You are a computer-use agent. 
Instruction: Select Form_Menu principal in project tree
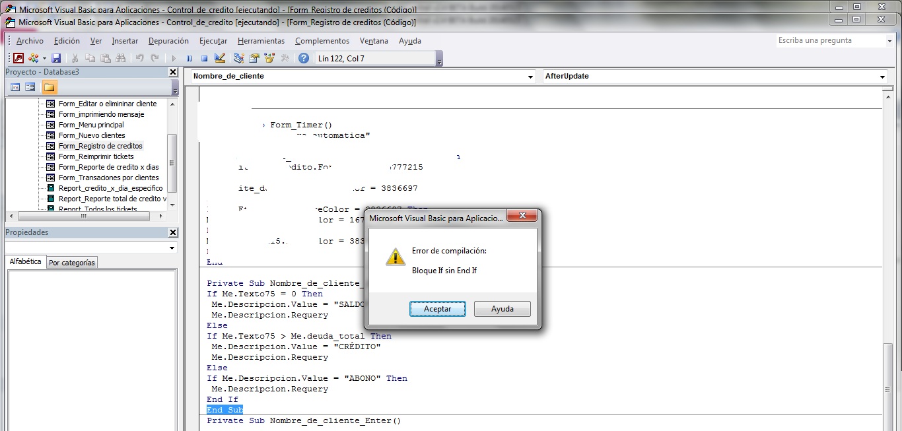click(91, 125)
